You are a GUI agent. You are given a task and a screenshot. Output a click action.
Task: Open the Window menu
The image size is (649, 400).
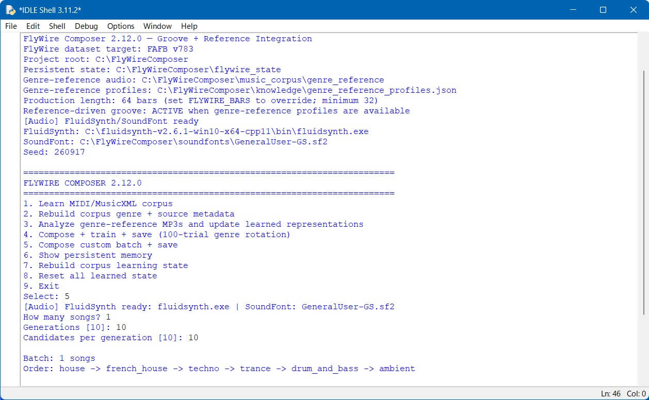click(157, 26)
